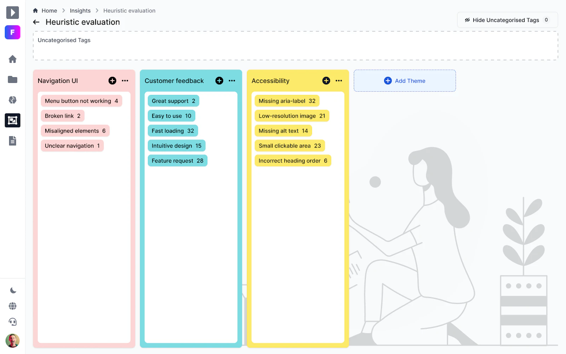566x354 pixels.
Task: Toggle dark mode moon icon
Action: (13, 291)
